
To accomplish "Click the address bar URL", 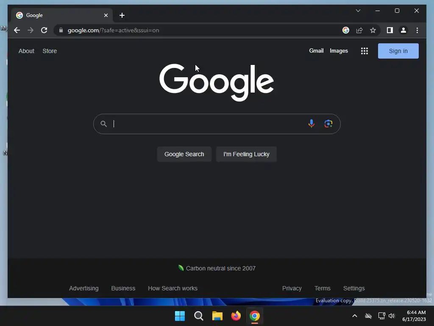I will 114,30.
